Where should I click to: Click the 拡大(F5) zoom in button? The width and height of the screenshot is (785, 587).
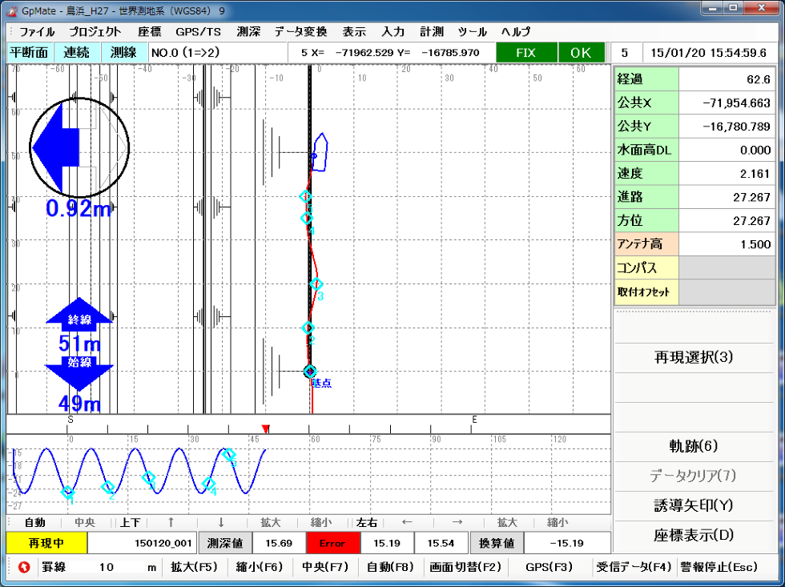[194, 567]
